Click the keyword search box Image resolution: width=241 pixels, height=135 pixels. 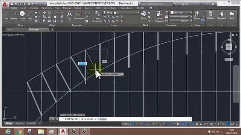coord(157,4)
